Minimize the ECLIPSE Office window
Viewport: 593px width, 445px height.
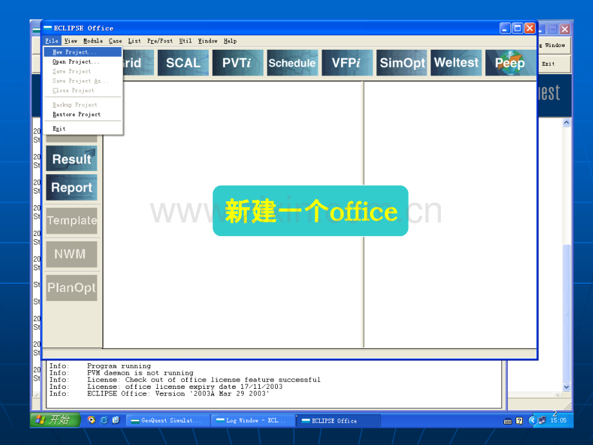point(505,28)
